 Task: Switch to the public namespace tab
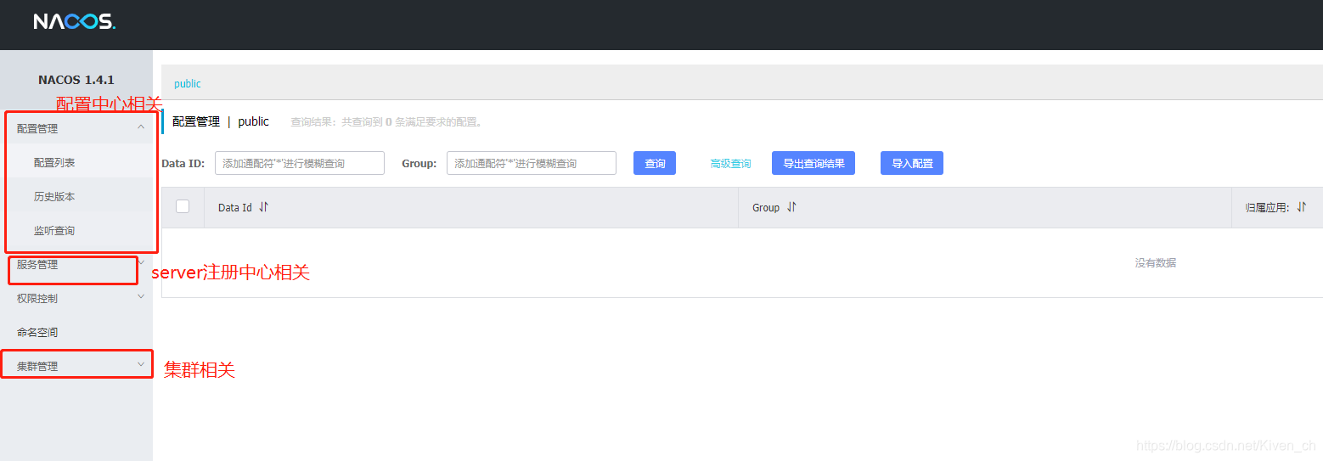pyautogui.click(x=188, y=84)
